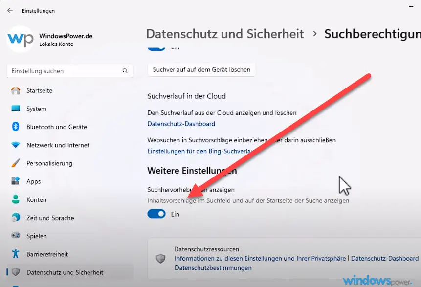Click the Konten person icon
This screenshot has width=421, height=287.
pyautogui.click(x=16, y=199)
